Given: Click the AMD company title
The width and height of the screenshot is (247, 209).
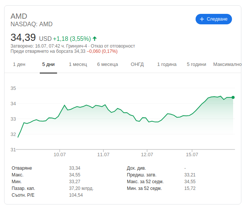Looking at the screenshot, I should tap(19, 16).
